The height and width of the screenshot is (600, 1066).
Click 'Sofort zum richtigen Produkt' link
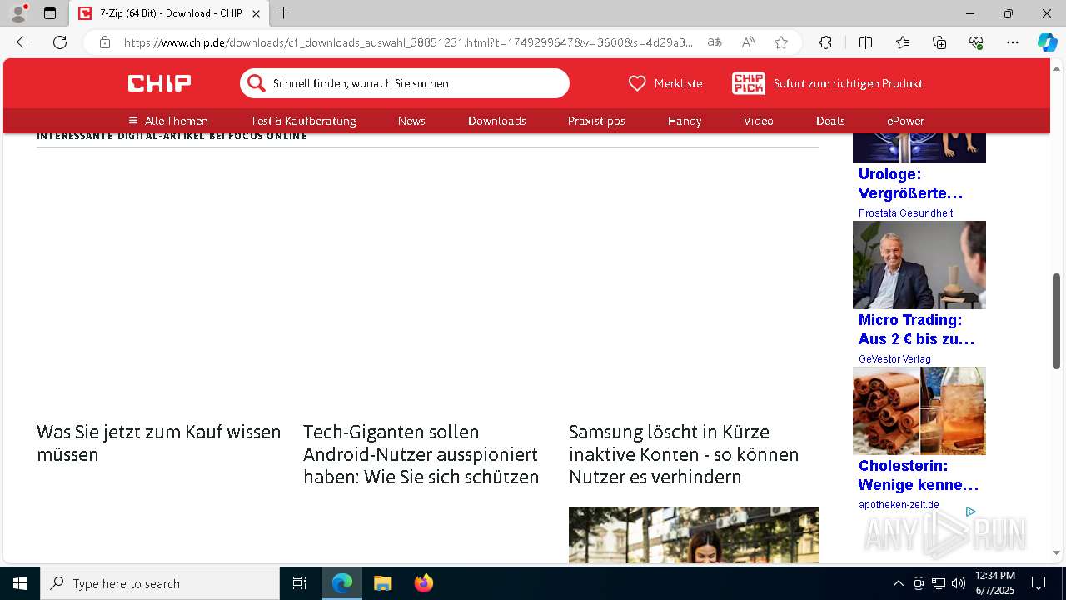tap(848, 83)
